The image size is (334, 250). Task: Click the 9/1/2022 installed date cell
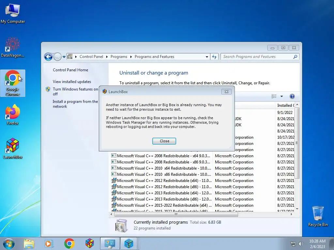[x=285, y=112]
